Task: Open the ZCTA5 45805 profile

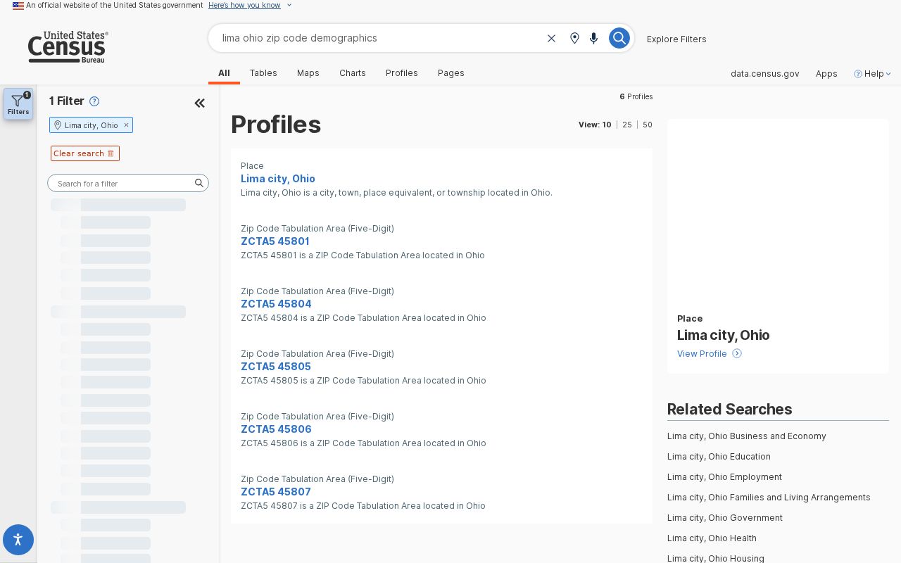Action: tap(276, 367)
